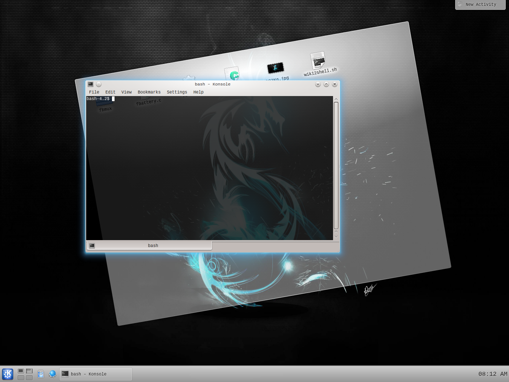The height and width of the screenshot is (382, 509).
Task: Select the C source file desktop icon
Action: [233, 74]
